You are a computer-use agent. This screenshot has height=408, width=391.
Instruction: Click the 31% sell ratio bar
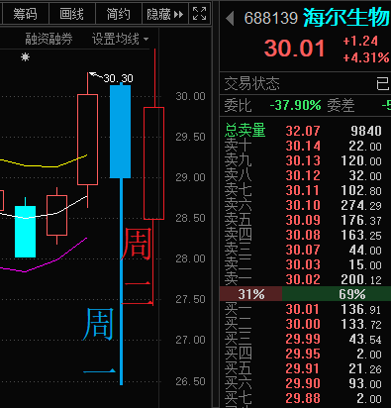click(x=251, y=294)
